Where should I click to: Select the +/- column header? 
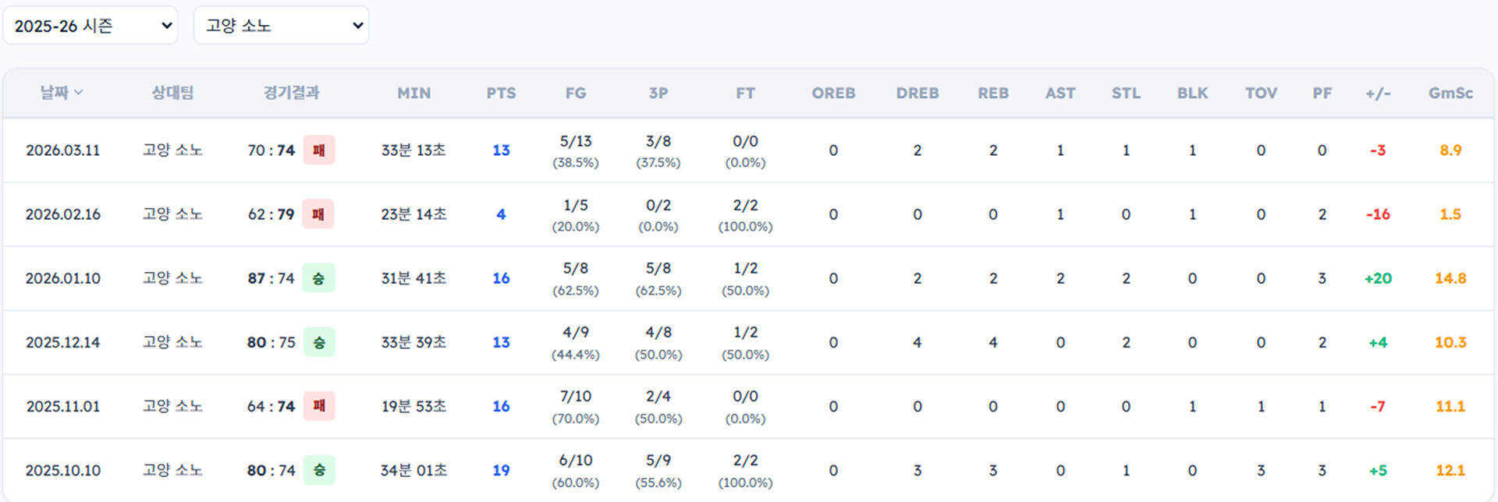pyautogui.click(x=1378, y=93)
